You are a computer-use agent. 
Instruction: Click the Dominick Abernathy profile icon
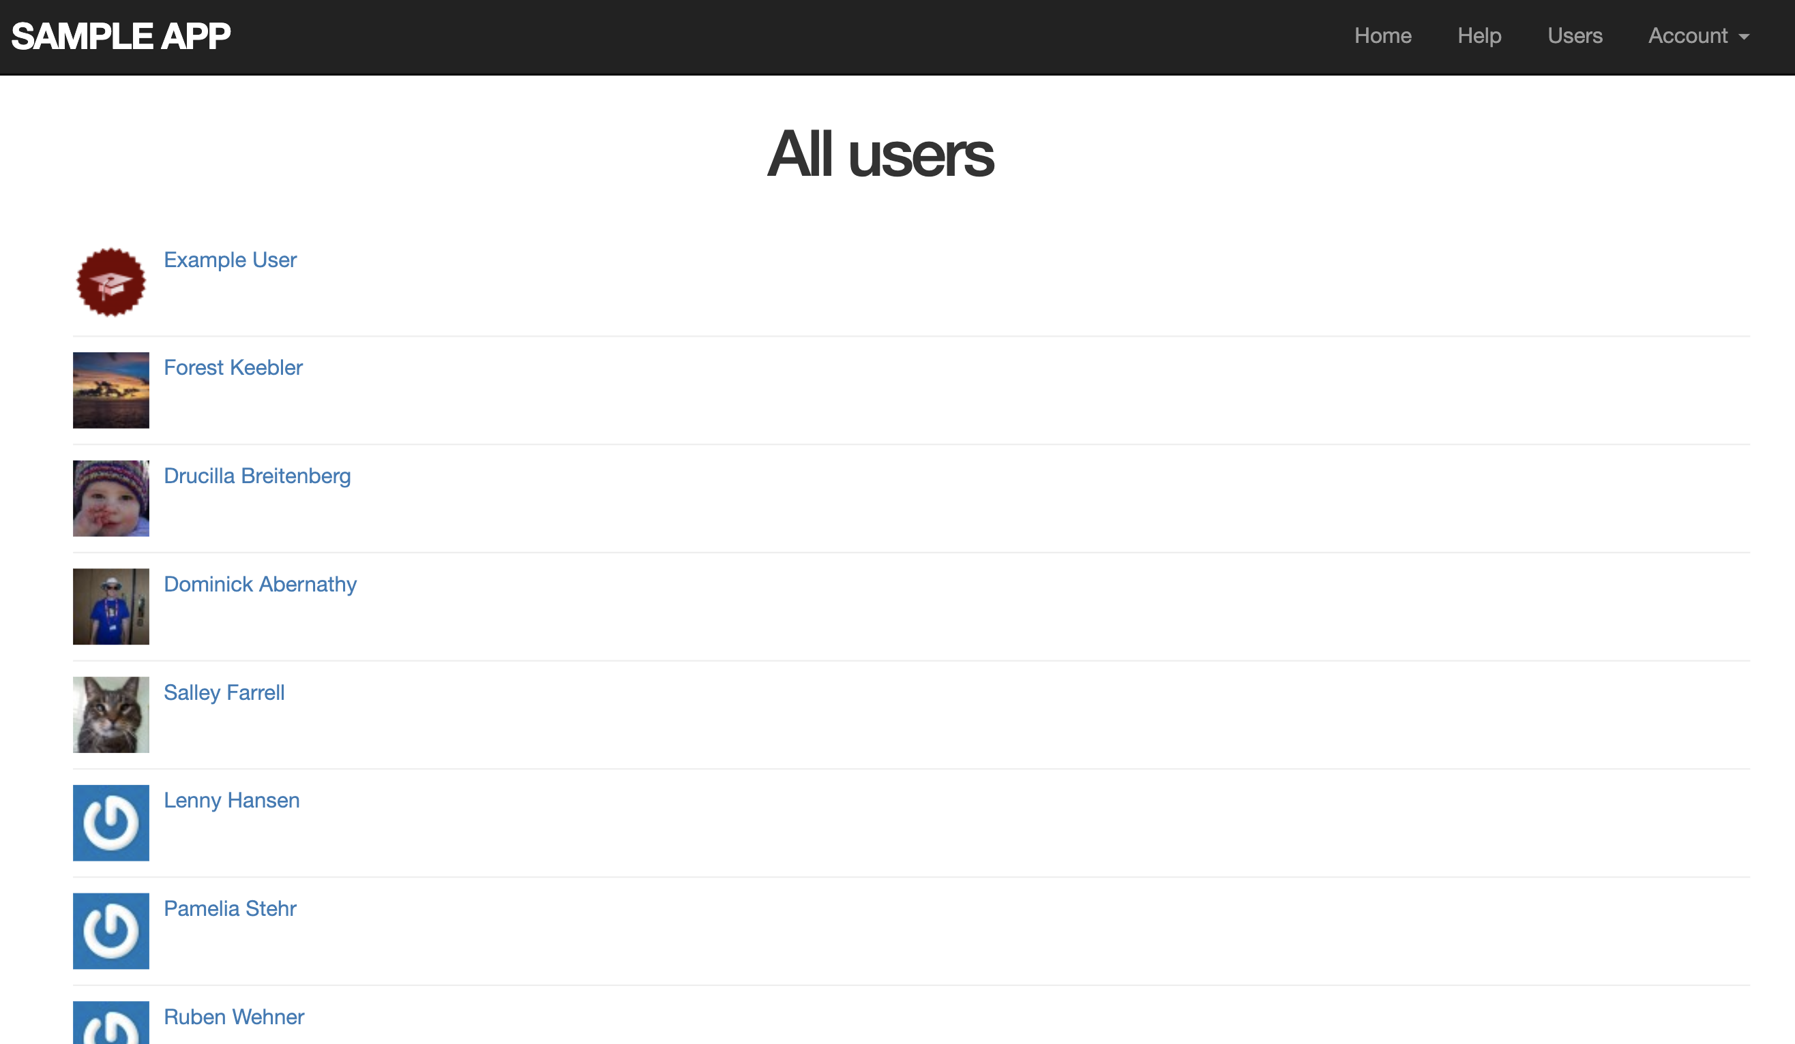click(110, 605)
